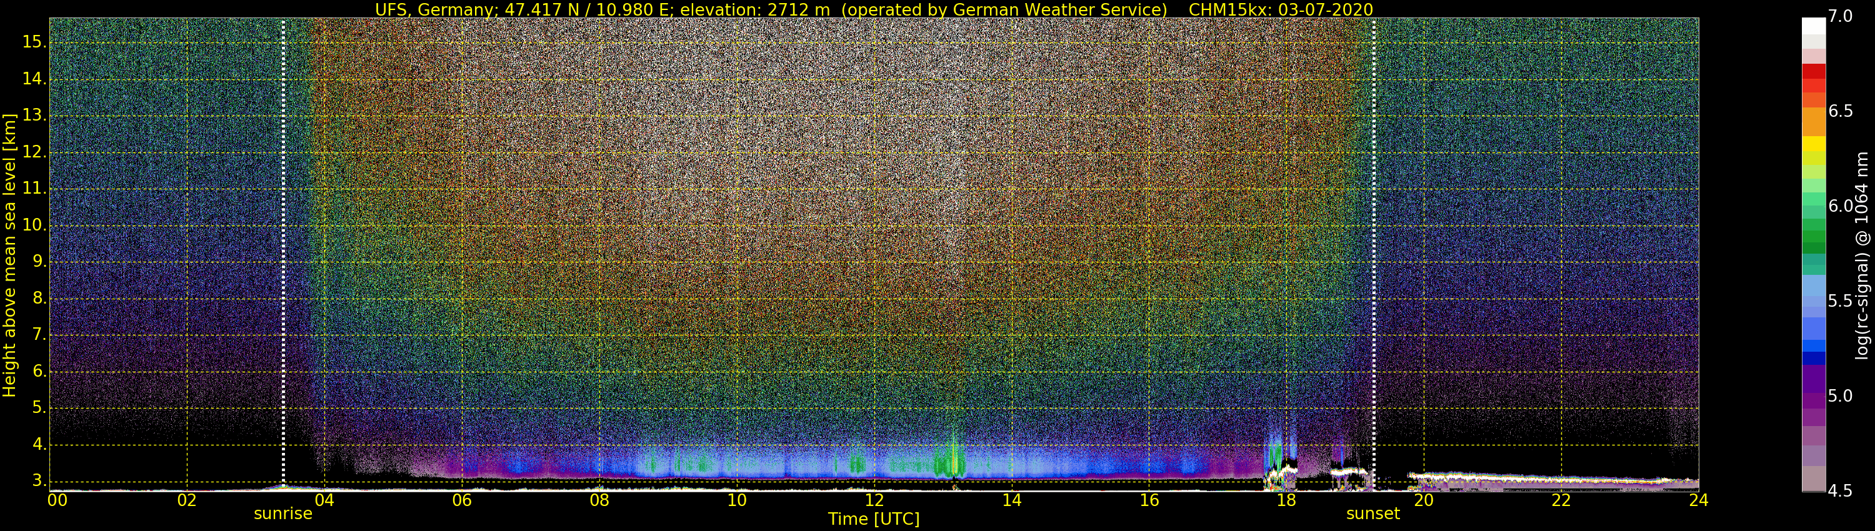Viewport: 1875px width, 531px height.
Task: Click the colorbar value '4.5'
Action: tap(1840, 492)
